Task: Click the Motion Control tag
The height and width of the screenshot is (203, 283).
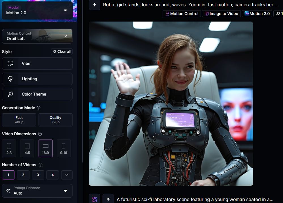Action: (182, 14)
